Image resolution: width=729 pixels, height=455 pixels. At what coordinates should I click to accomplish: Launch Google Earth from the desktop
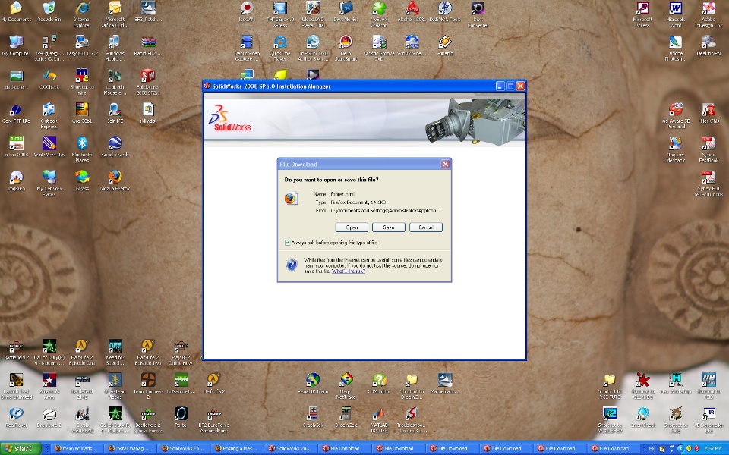115,146
